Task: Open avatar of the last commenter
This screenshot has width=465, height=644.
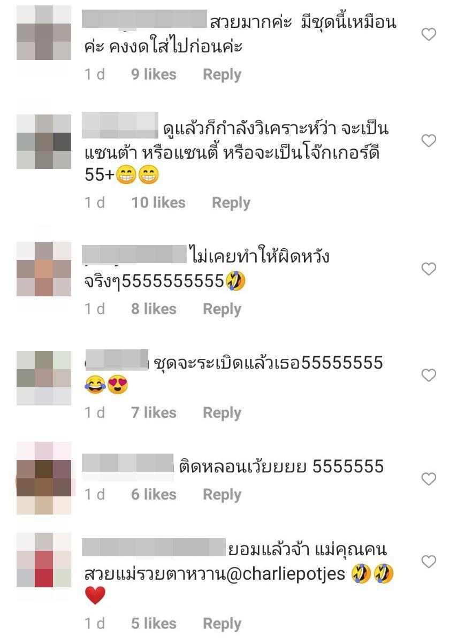Action: (44, 560)
